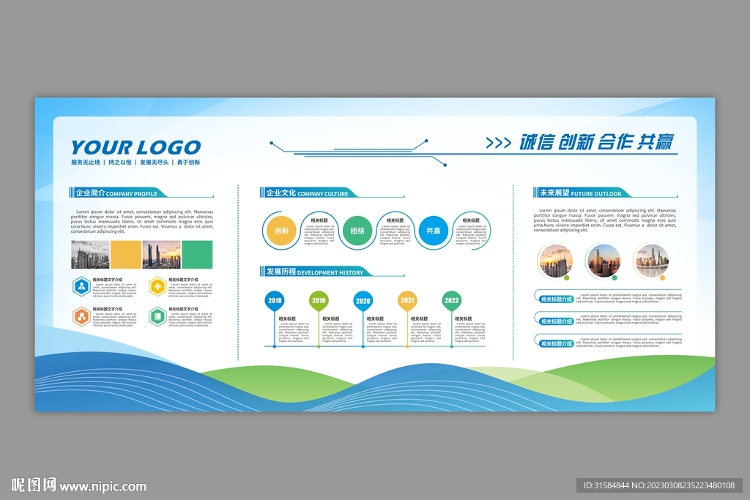Click the YOUR LOGO title text
This screenshot has width=750, height=500.
[x=135, y=147]
